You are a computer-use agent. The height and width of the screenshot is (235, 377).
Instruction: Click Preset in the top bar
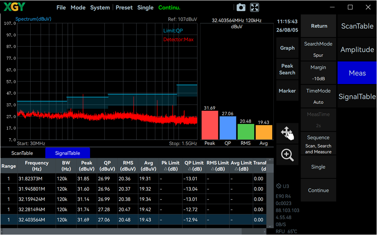[x=124, y=8]
